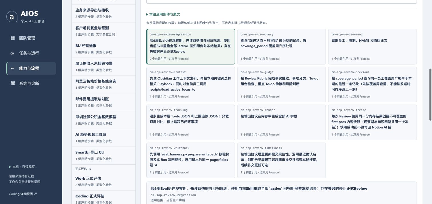Open 任务与运行 in the sidebar

[31, 53]
